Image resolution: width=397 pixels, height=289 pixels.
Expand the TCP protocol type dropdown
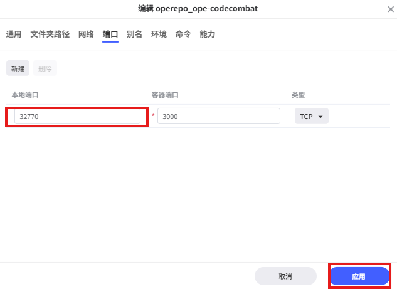[x=311, y=117]
